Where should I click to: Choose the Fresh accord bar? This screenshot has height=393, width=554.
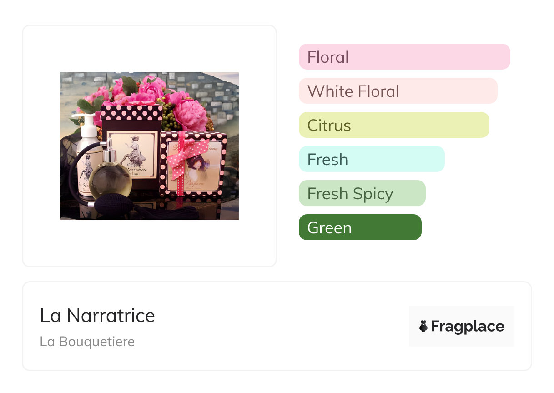click(x=371, y=159)
